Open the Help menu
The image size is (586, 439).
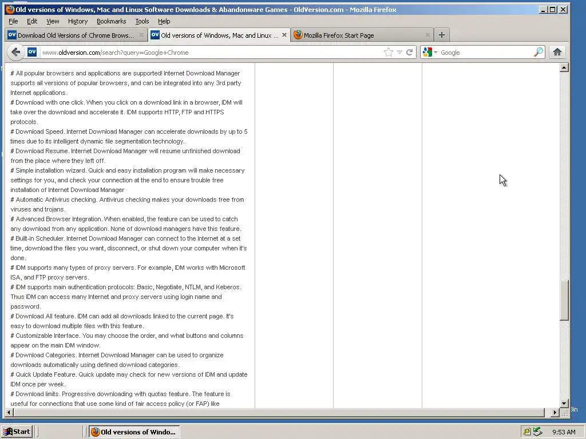click(x=164, y=21)
